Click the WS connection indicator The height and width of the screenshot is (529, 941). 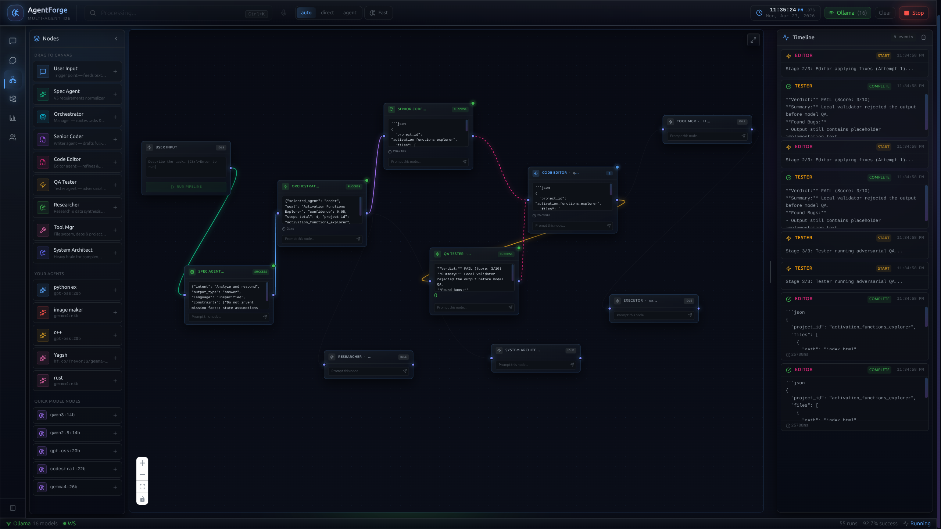click(x=69, y=523)
